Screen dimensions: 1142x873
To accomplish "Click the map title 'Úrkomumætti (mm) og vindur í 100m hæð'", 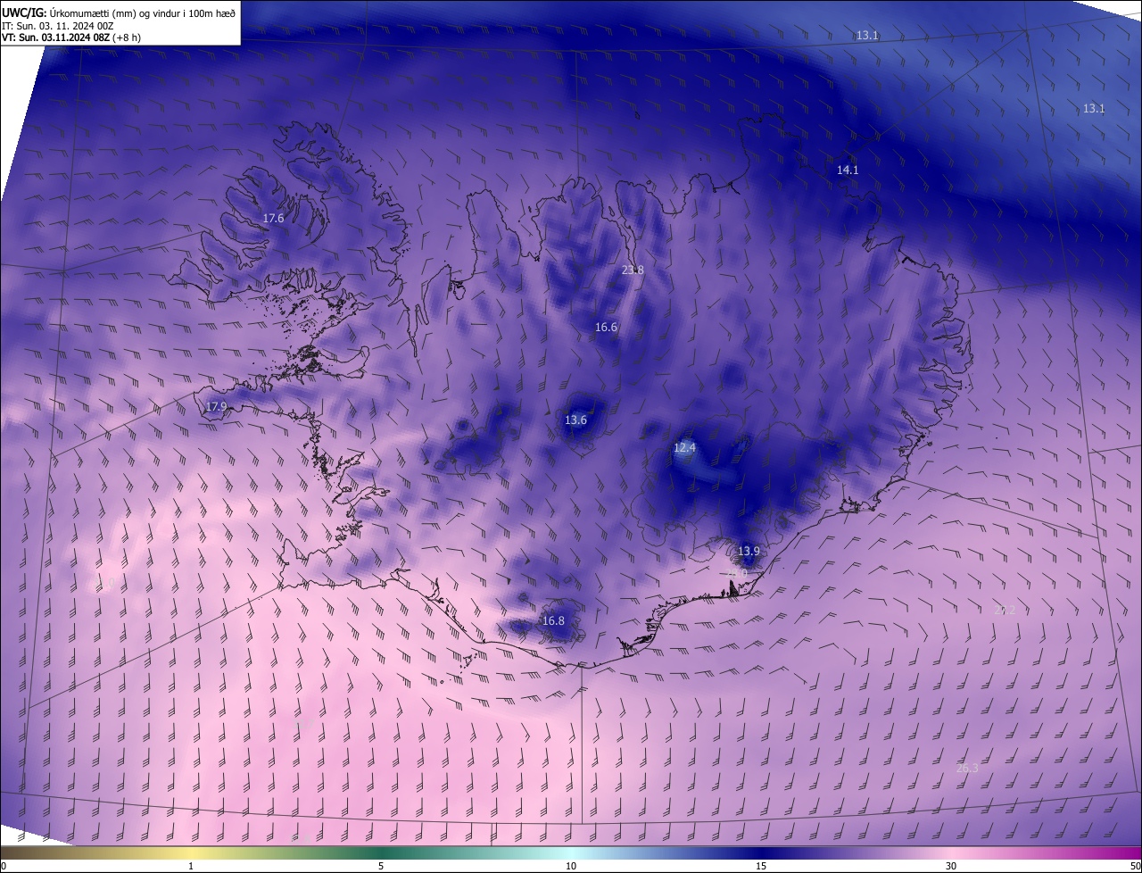I will (x=144, y=12).
